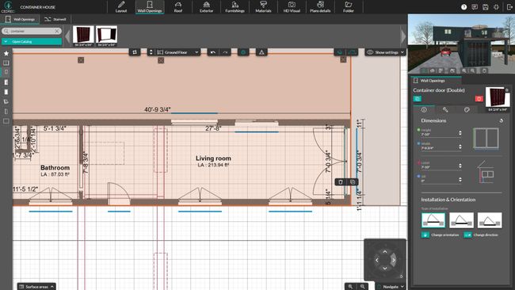Click the help question mark icon

[x=463, y=7]
